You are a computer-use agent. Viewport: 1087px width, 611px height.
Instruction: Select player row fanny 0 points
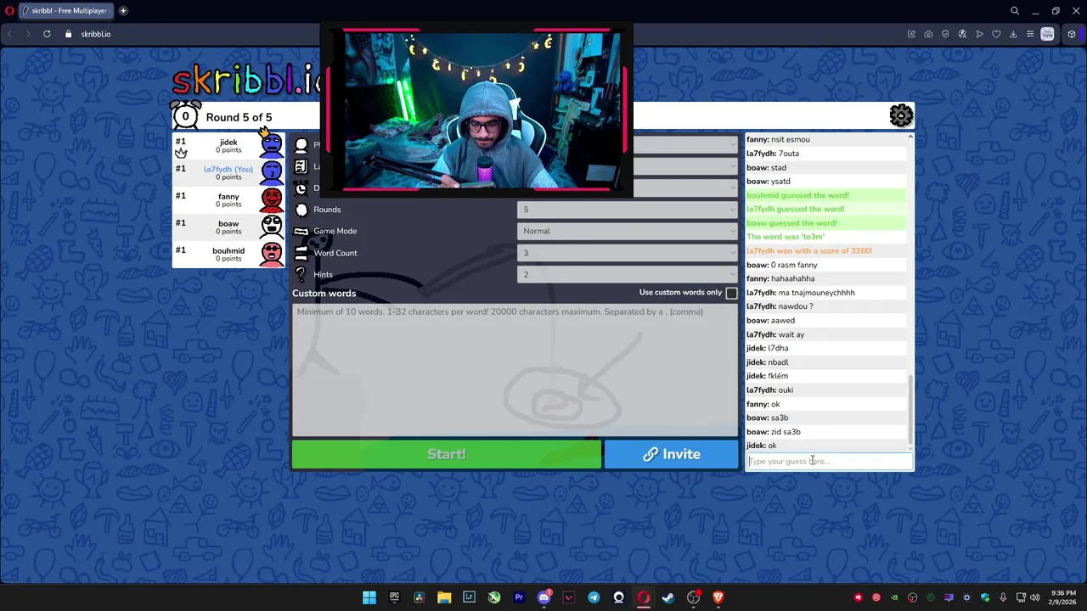pyautogui.click(x=229, y=199)
